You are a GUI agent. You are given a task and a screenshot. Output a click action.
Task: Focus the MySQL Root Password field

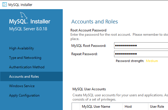click(x=141, y=45)
